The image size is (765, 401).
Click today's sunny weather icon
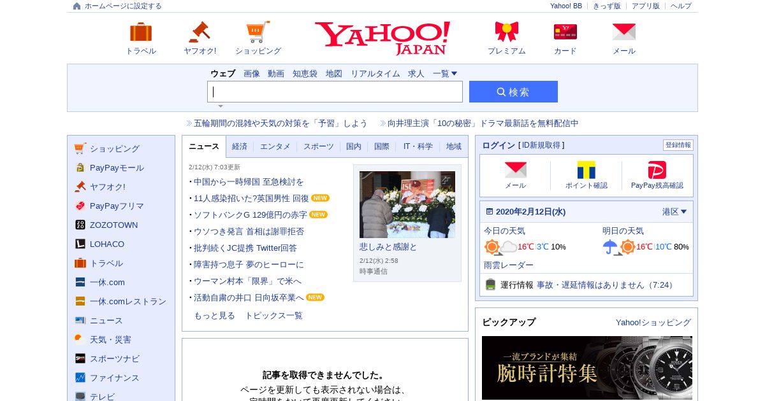[492, 247]
